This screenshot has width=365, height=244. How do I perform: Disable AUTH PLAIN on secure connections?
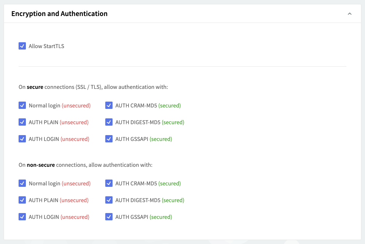pyautogui.click(x=22, y=122)
